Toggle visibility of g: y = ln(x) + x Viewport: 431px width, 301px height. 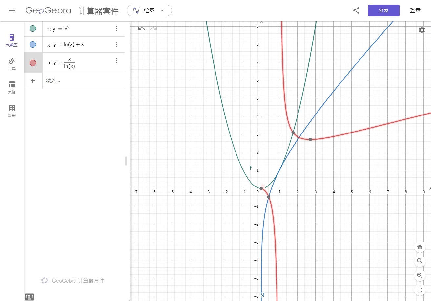click(33, 44)
